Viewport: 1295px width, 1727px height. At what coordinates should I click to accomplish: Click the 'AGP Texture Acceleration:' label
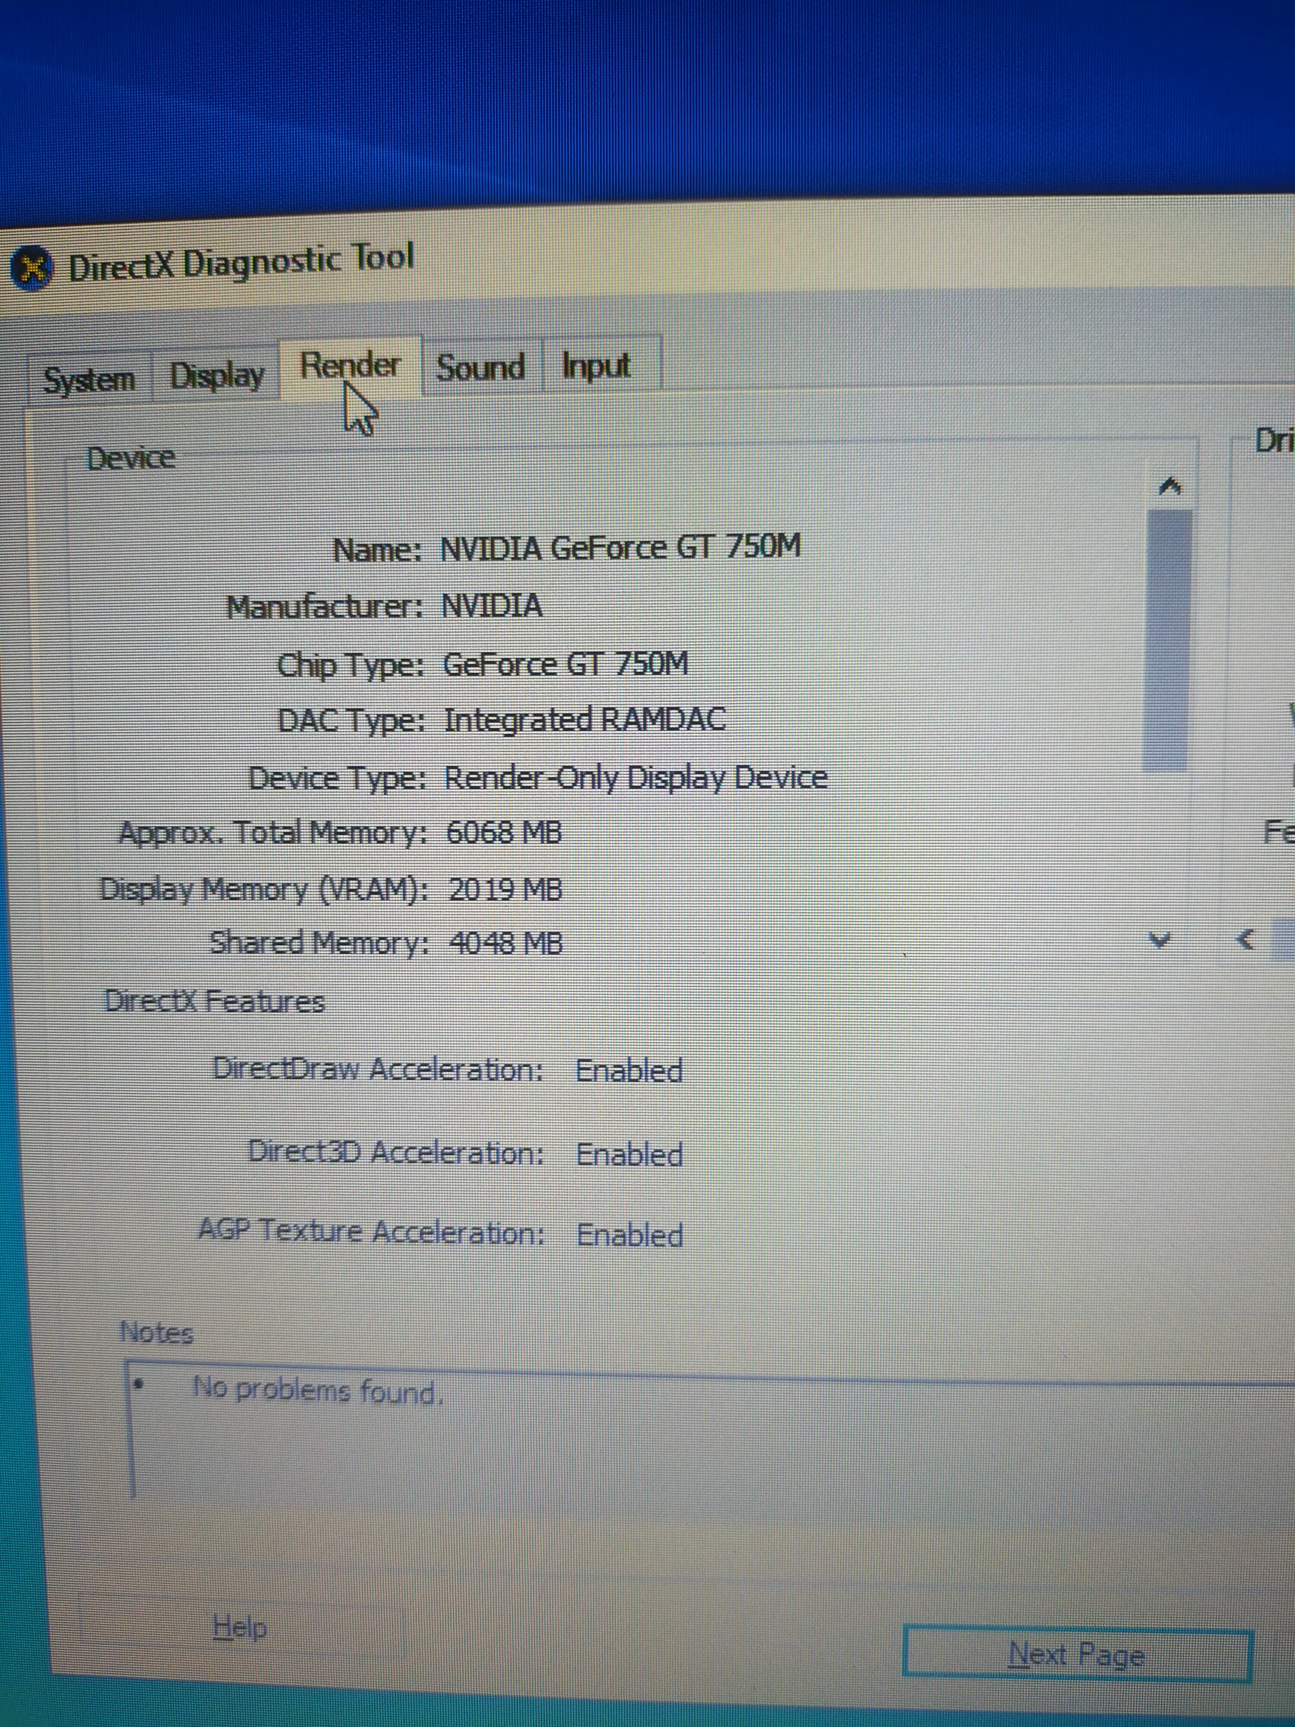(372, 1231)
